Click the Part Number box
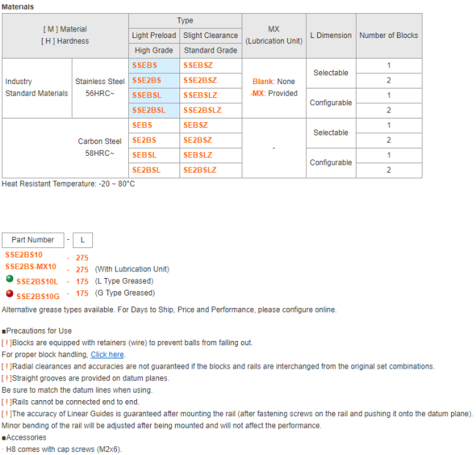 tap(32, 239)
